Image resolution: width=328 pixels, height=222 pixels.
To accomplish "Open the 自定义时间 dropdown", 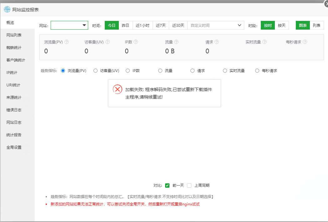I will pyautogui.click(x=216, y=25).
